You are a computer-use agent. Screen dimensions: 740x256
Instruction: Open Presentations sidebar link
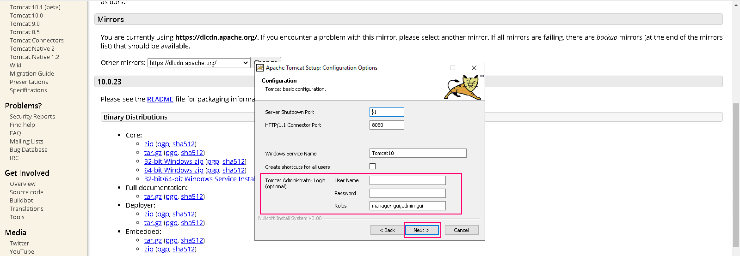pyautogui.click(x=29, y=82)
